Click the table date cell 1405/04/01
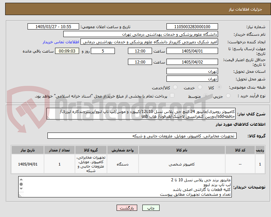The width and height of the screenshot is (271, 217). (28, 164)
